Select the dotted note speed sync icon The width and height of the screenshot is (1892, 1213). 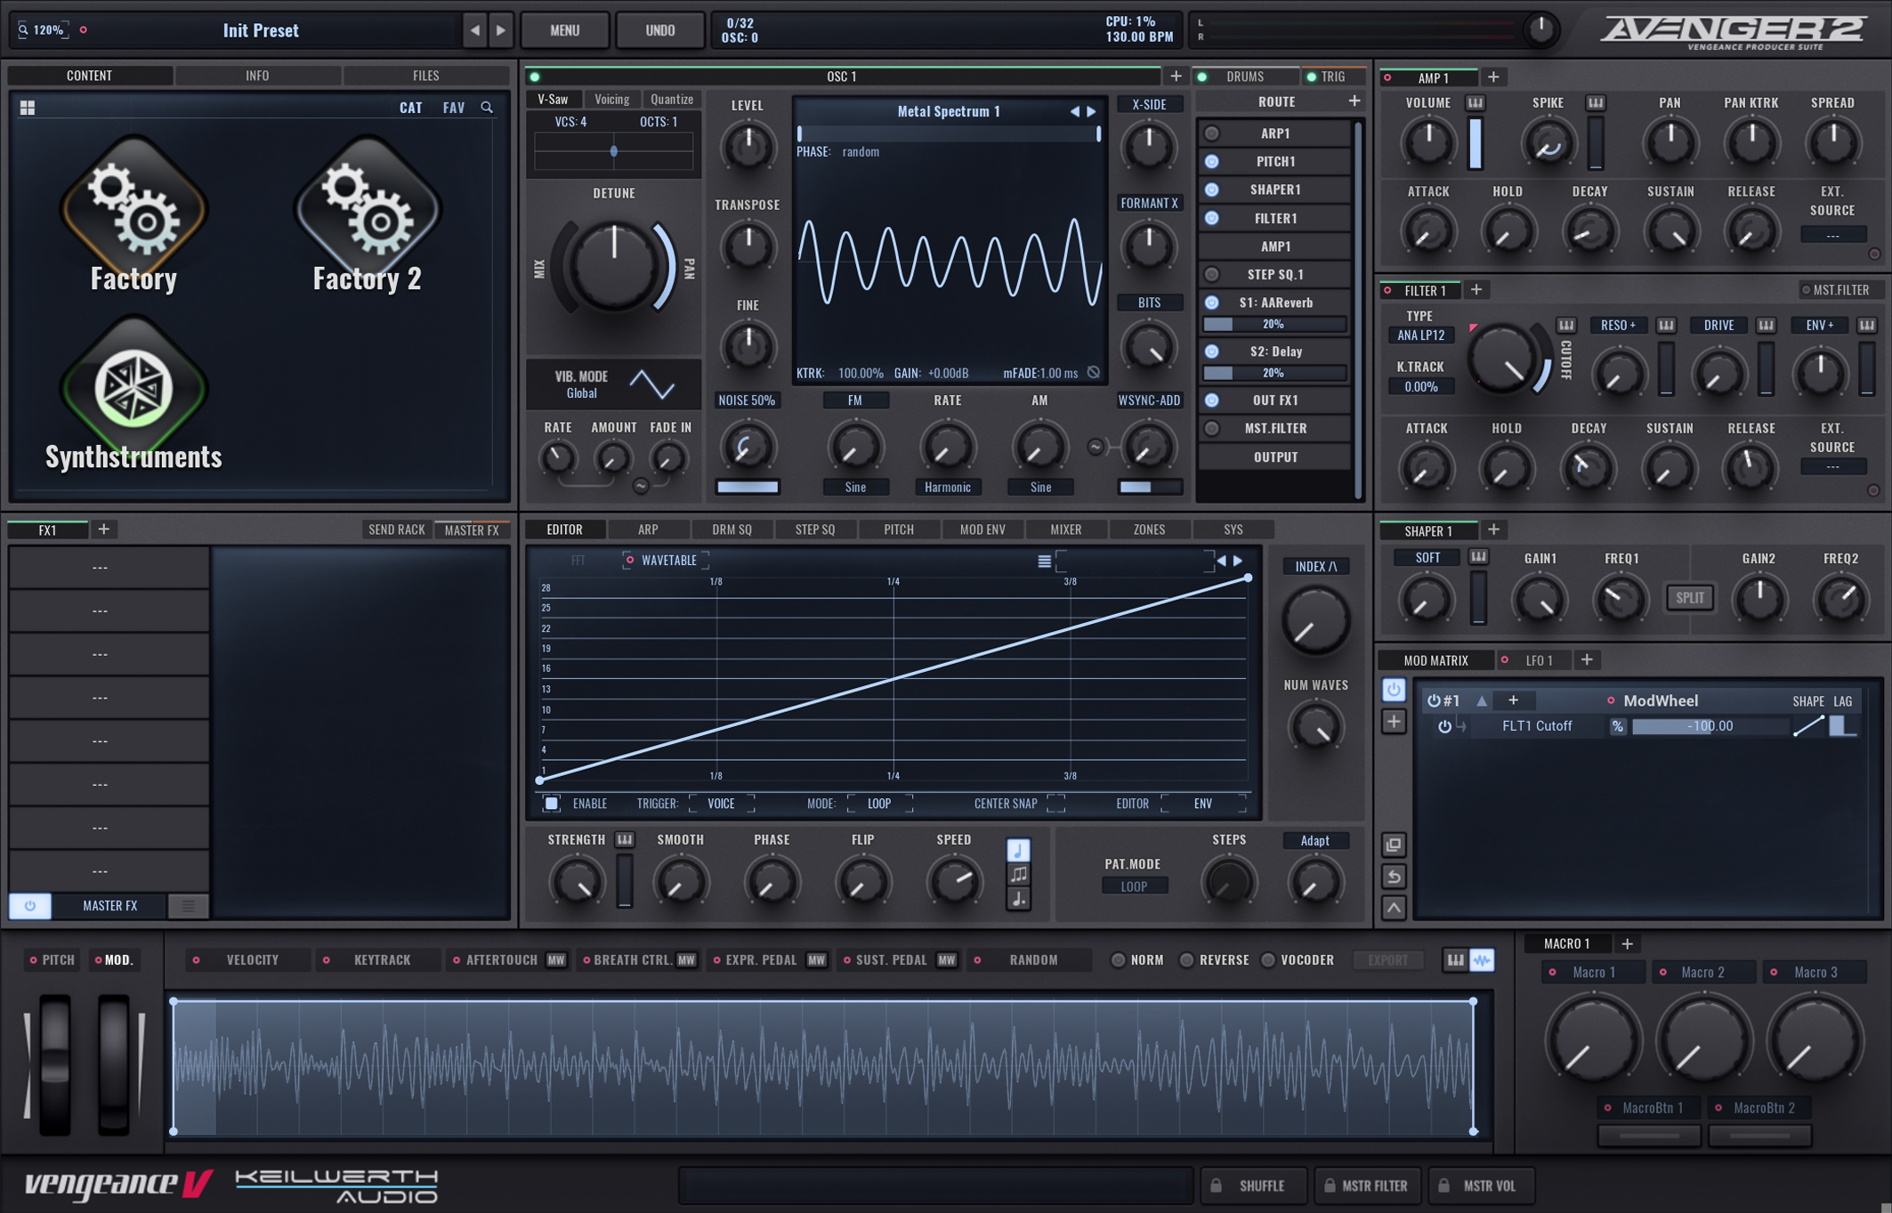point(1018,899)
